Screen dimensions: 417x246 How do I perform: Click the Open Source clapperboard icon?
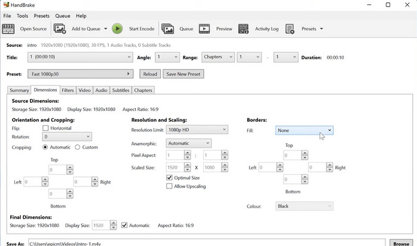[x=8, y=29]
